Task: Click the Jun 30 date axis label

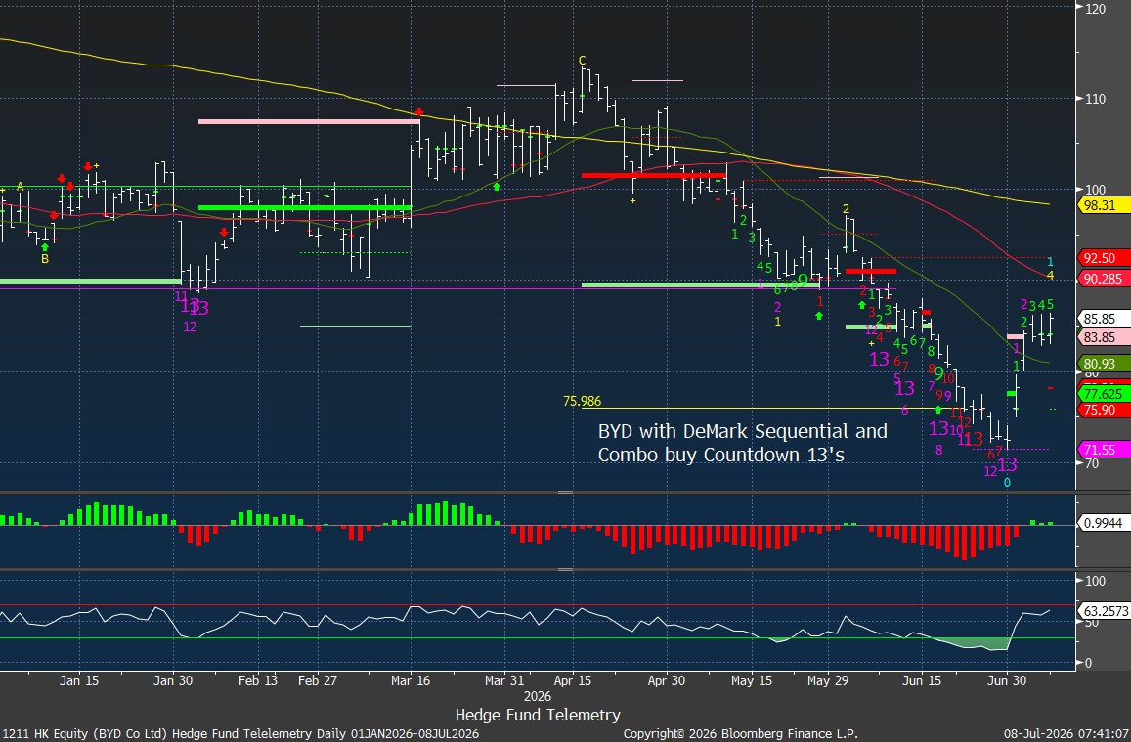Action: coord(1007,680)
